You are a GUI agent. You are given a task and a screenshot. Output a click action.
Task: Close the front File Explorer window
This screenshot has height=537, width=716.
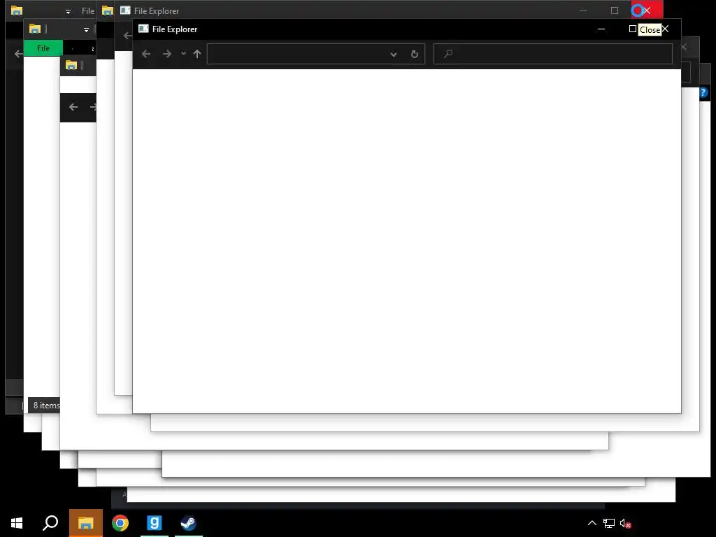[x=666, y=29]
